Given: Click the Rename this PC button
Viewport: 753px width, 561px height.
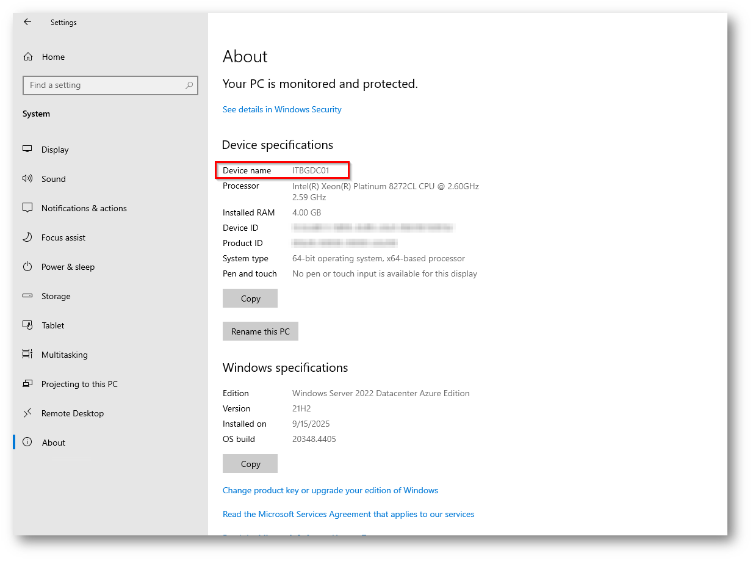Looking at the screenshot, I should [x=261, y=331].
